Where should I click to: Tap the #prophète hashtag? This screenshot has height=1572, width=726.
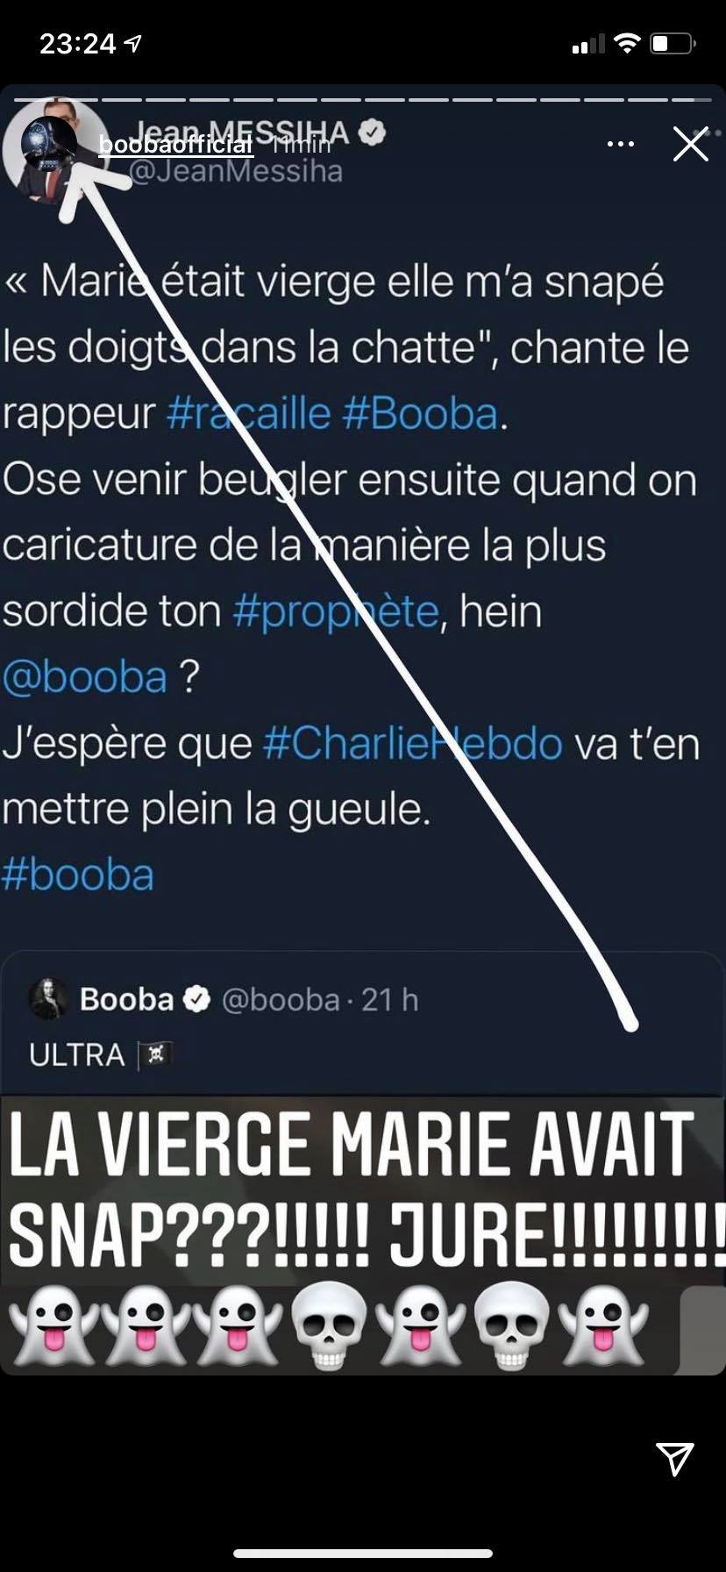[335, 611]
